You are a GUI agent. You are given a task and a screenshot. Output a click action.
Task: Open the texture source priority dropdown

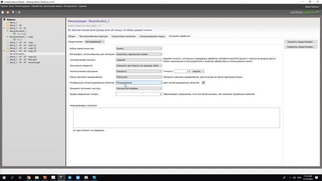[139, 88]
